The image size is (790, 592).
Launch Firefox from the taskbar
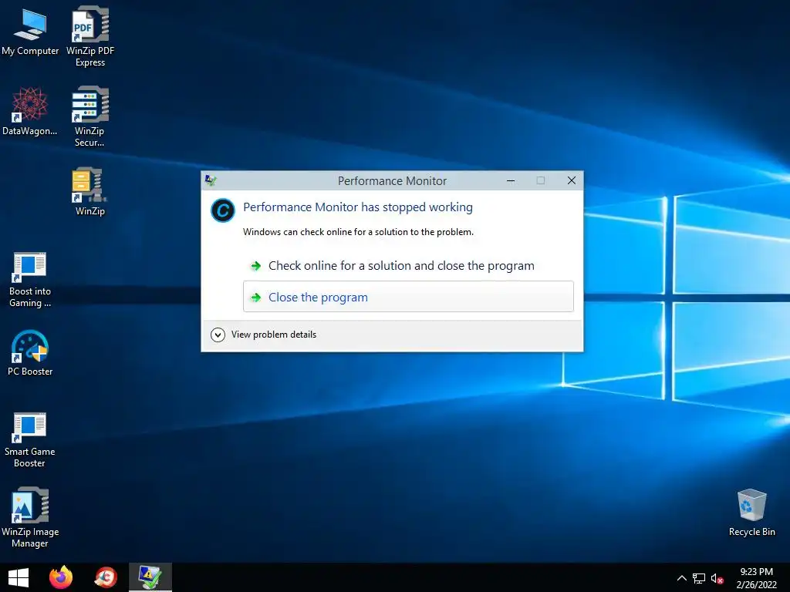click(x=61, y=577)
